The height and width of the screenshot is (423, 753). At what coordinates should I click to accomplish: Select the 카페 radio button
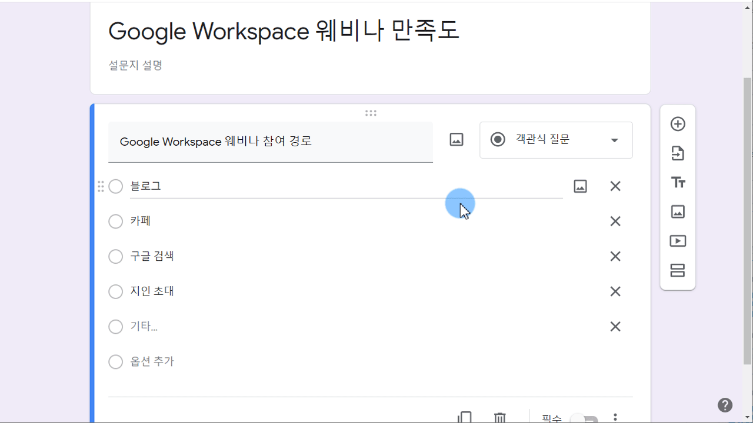(x=116, y=221)
